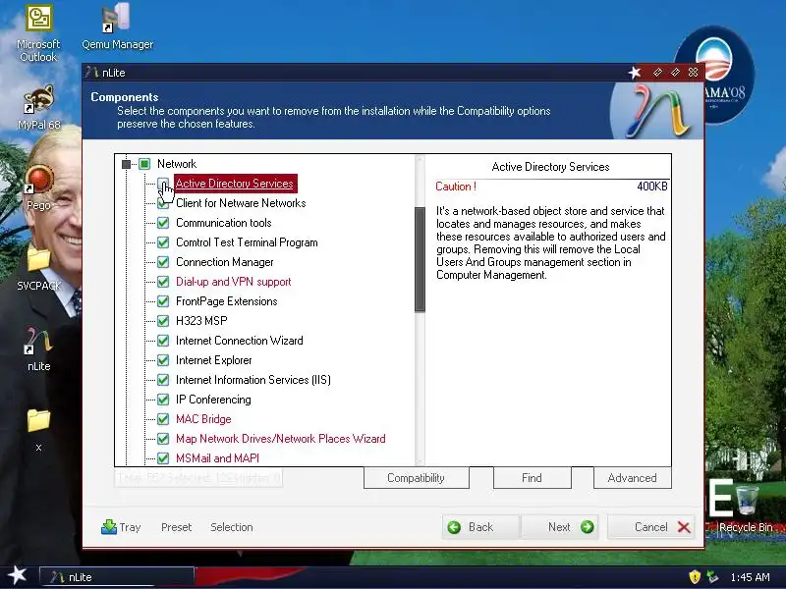The image size is (786, 589).
Task: Click the network connection tray icon
Action: click(x=711, y=577)
